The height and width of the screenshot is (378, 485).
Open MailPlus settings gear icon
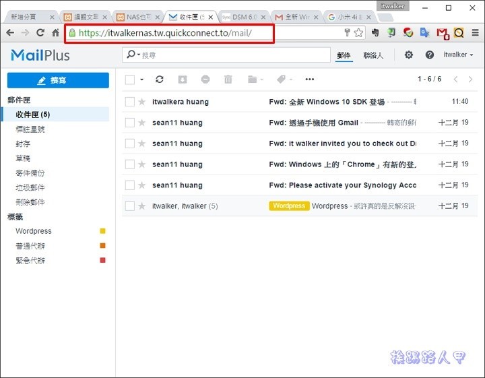(x=409, y=55)
